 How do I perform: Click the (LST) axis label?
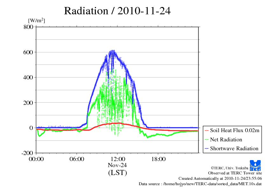click(117, 172)
